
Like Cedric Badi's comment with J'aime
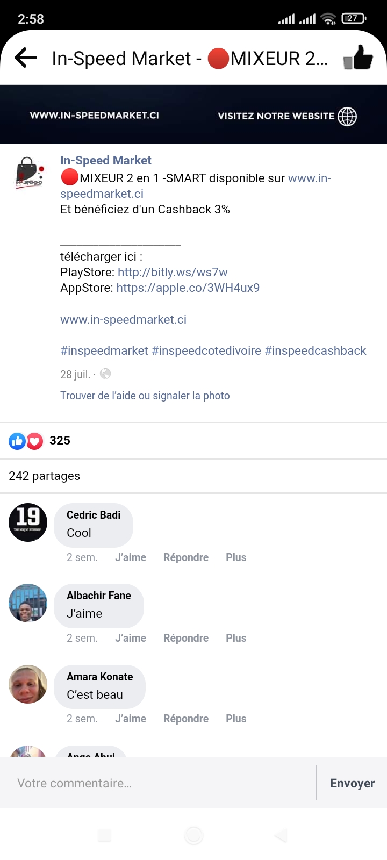131,557
